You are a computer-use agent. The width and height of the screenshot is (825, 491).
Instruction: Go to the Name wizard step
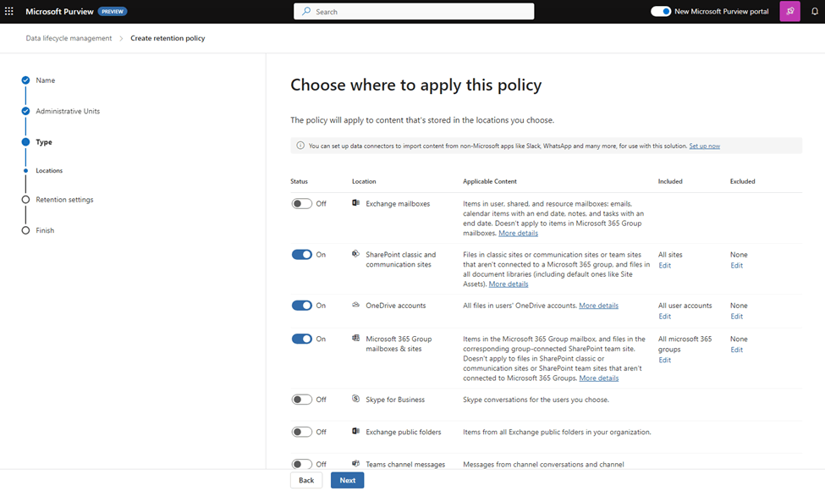coord(45,80)
